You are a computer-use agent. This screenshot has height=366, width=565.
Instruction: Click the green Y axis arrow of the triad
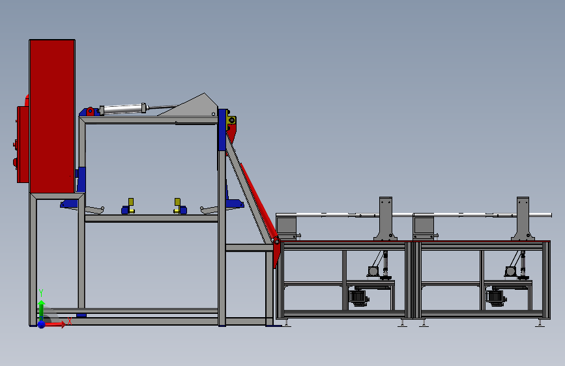point(42,309)
